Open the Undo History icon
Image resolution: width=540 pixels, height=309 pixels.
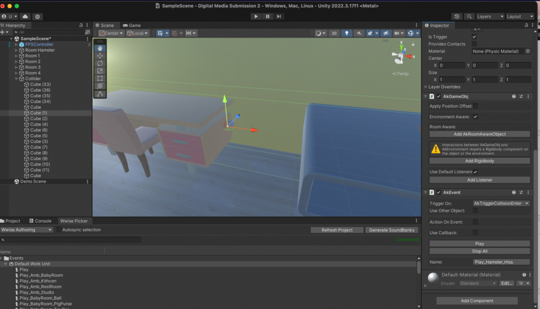tap(457, 16)
